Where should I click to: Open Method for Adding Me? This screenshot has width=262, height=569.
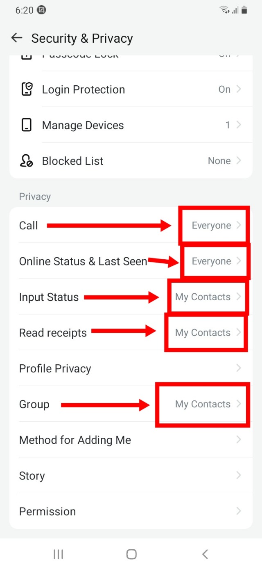pos(131,440)
